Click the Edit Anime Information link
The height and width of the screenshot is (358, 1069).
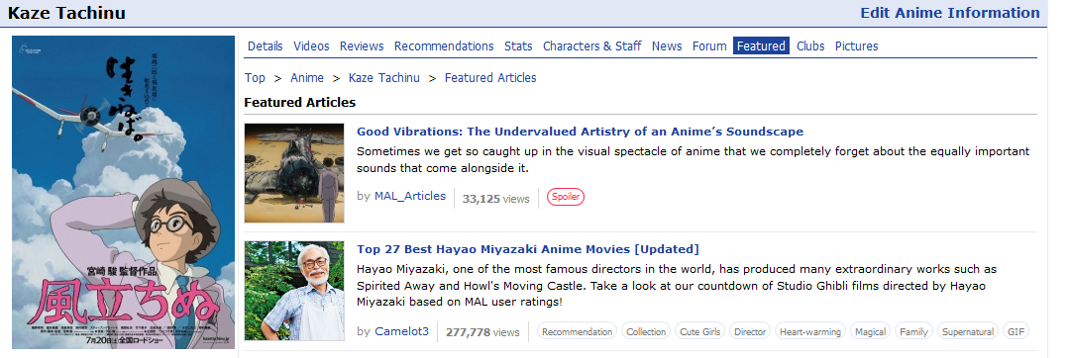950,13
